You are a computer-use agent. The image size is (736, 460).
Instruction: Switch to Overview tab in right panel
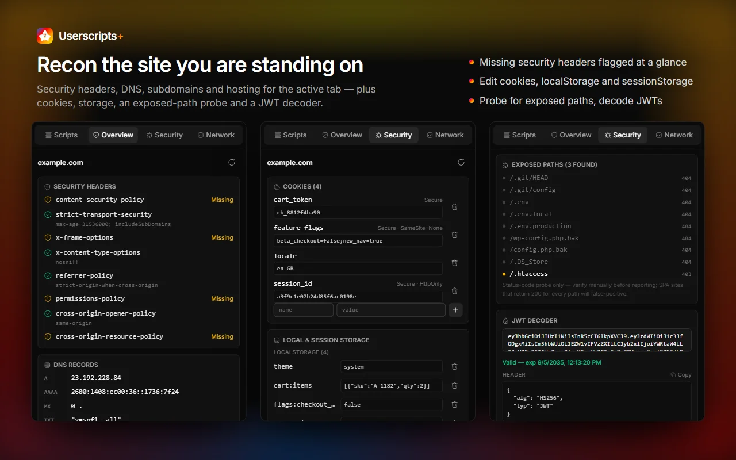coord(571,135)
